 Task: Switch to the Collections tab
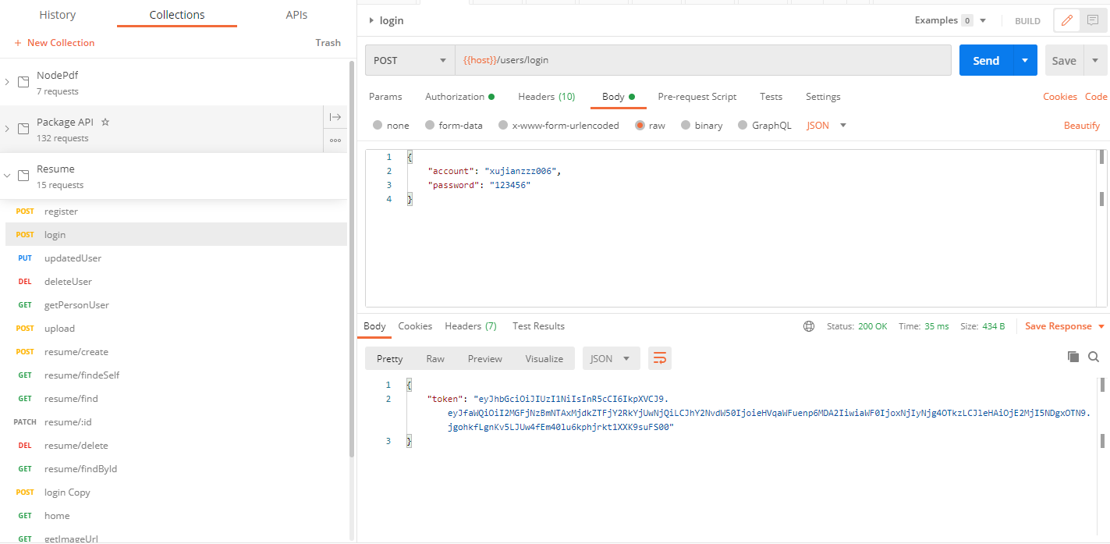pyautogui.click(x=176, y=14)
